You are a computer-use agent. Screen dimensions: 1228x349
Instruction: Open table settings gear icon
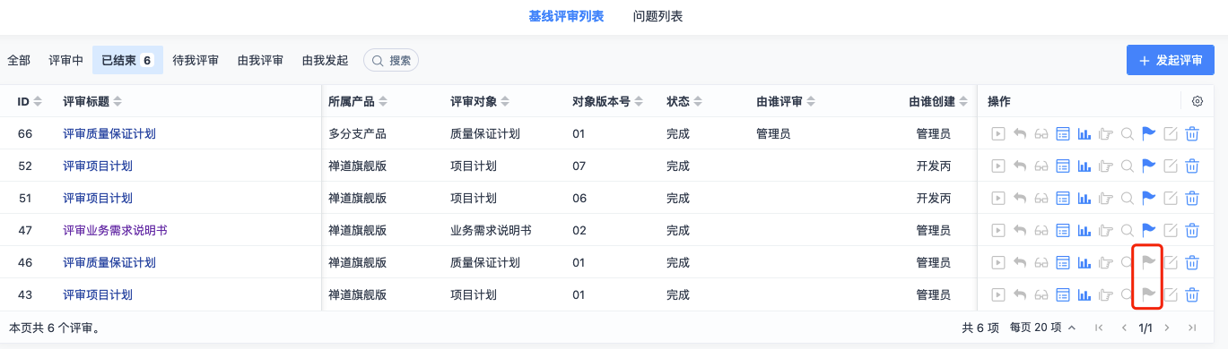pos(1197,101)
